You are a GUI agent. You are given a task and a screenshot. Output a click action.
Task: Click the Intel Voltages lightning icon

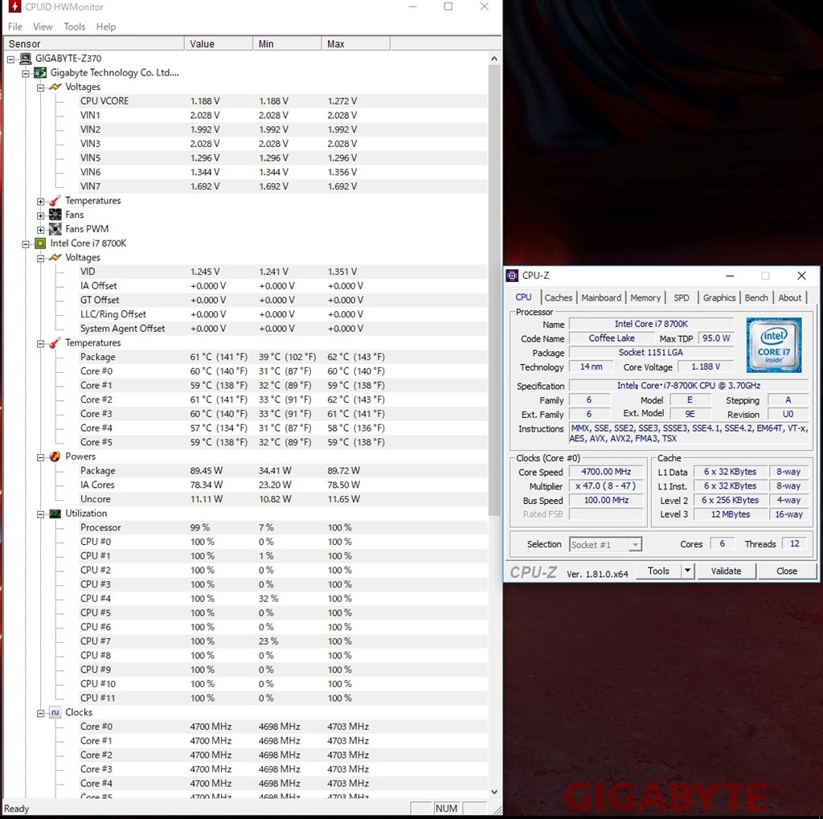[55, 257]
